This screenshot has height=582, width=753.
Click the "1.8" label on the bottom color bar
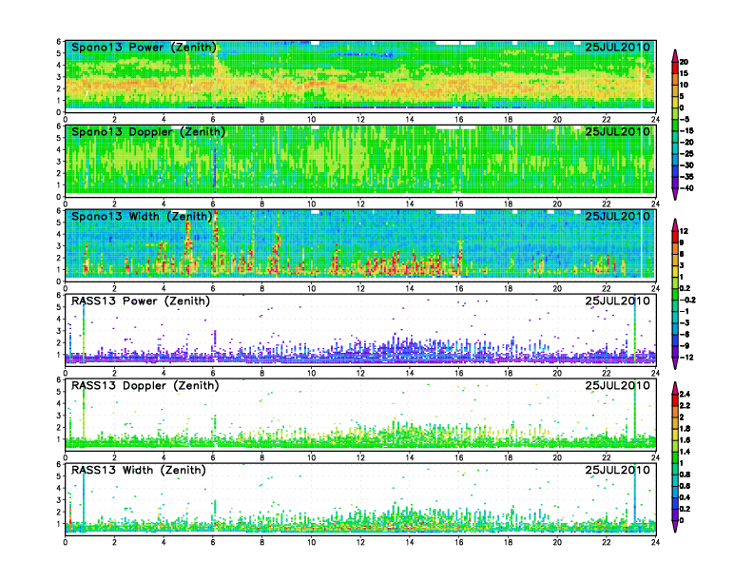click(685, 429)
